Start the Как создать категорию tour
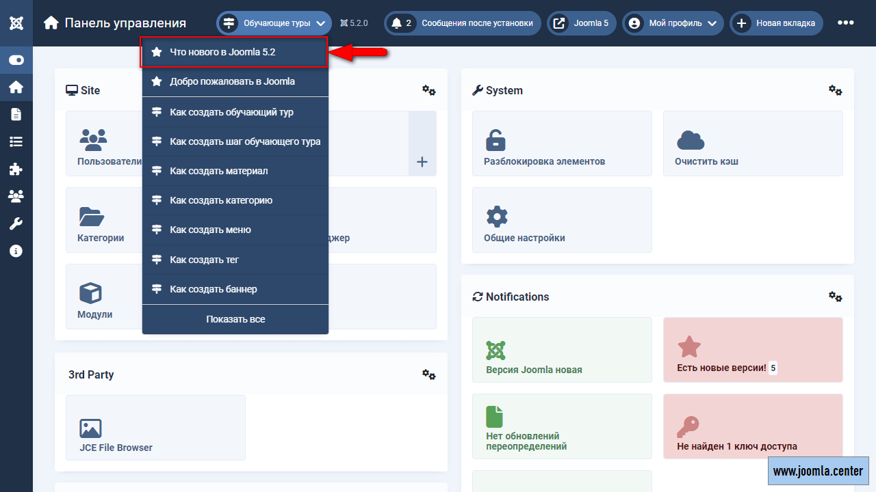The image size is (876, 492). (235, 200)
